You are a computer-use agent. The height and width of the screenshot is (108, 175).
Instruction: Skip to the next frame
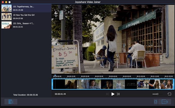[x=118, y=94]
